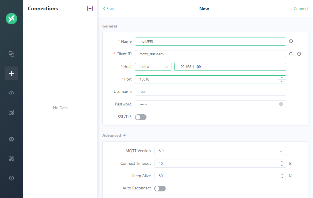This screenshot has width=313, height=198.
Task: Collapse the Advanced section
Action: [x=114, y=135]
